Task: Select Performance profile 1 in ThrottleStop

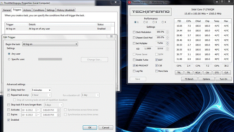Action: tap(135, 22)
